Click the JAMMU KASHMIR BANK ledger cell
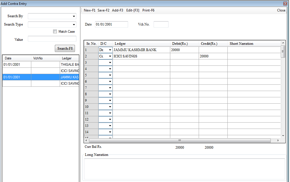The height and width of the screenshot is (182, 290). click(x=141, y=50)
